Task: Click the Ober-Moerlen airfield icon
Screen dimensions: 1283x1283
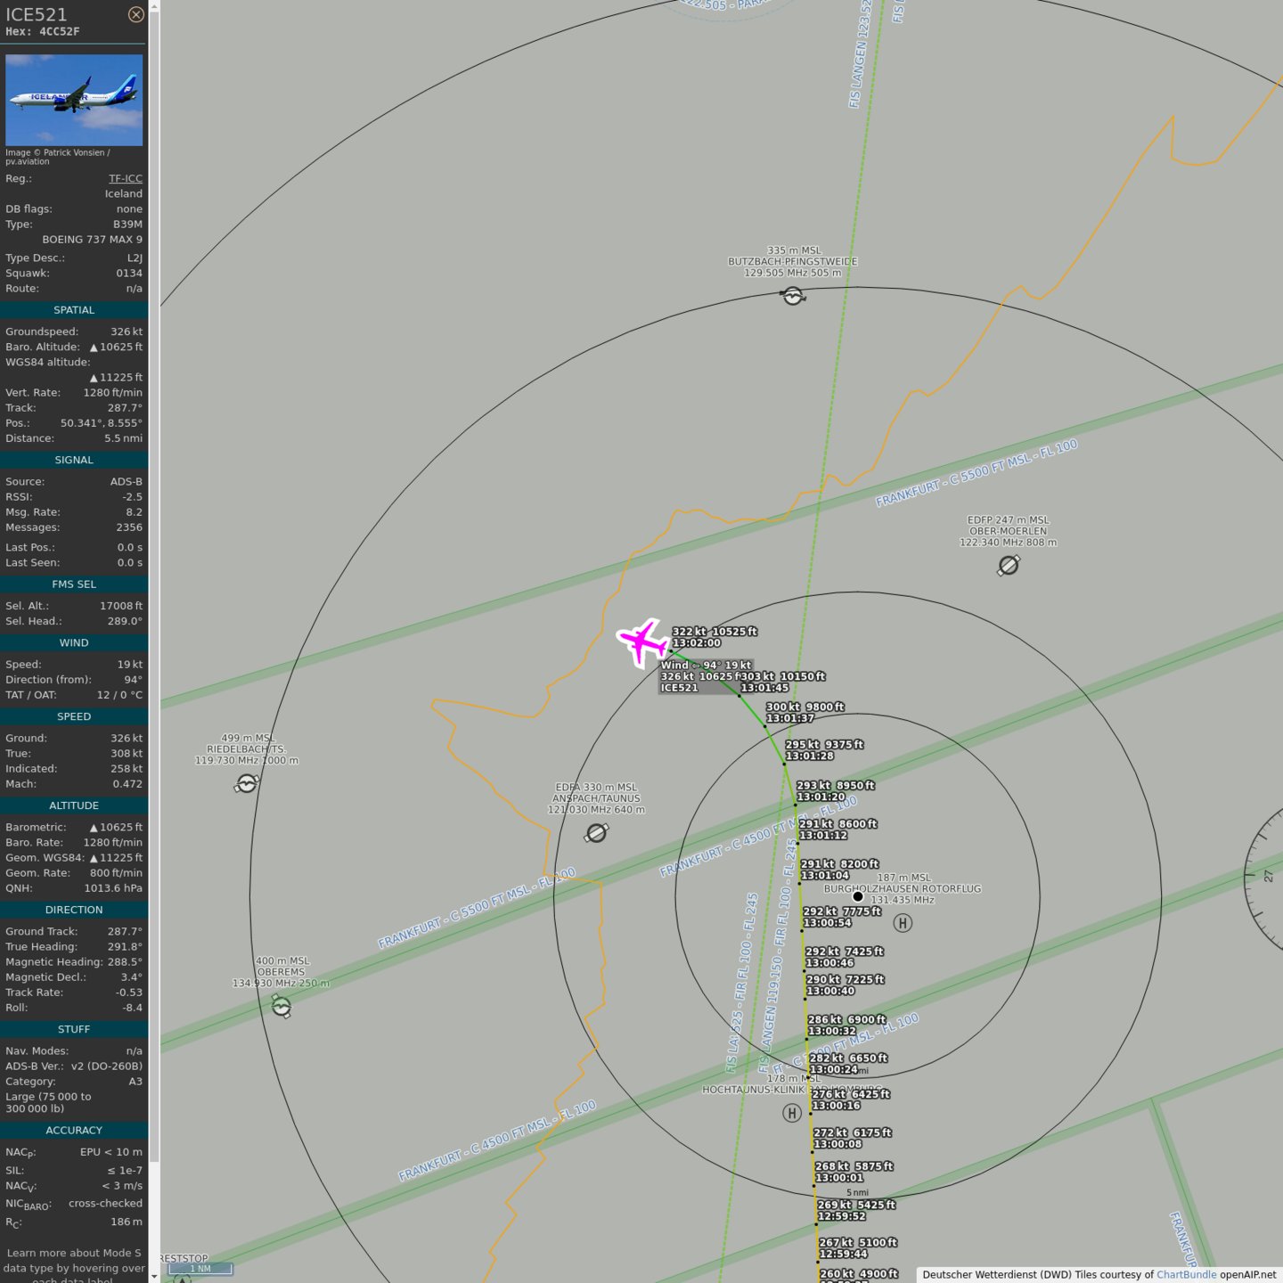Action: click(x=1009, y=566)
